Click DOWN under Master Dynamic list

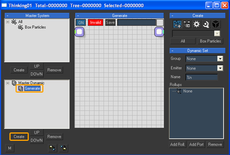(37, 140)
